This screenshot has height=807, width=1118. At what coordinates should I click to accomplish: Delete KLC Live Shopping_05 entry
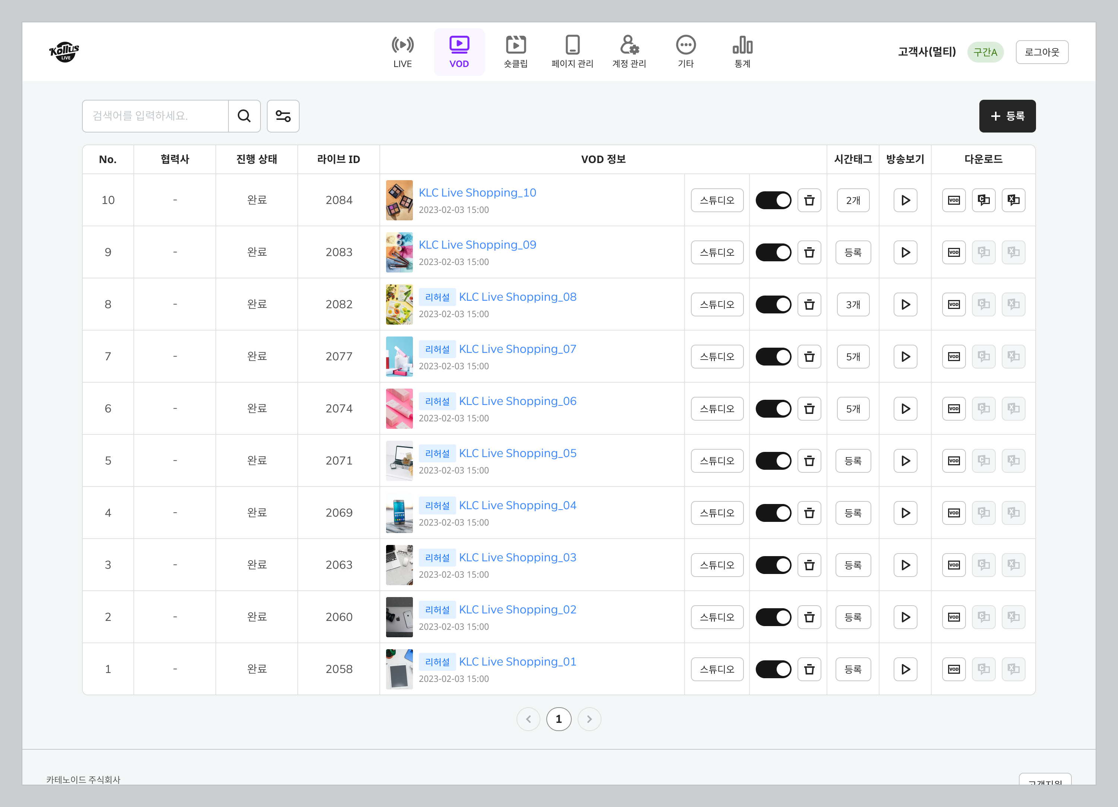(809, 461)
